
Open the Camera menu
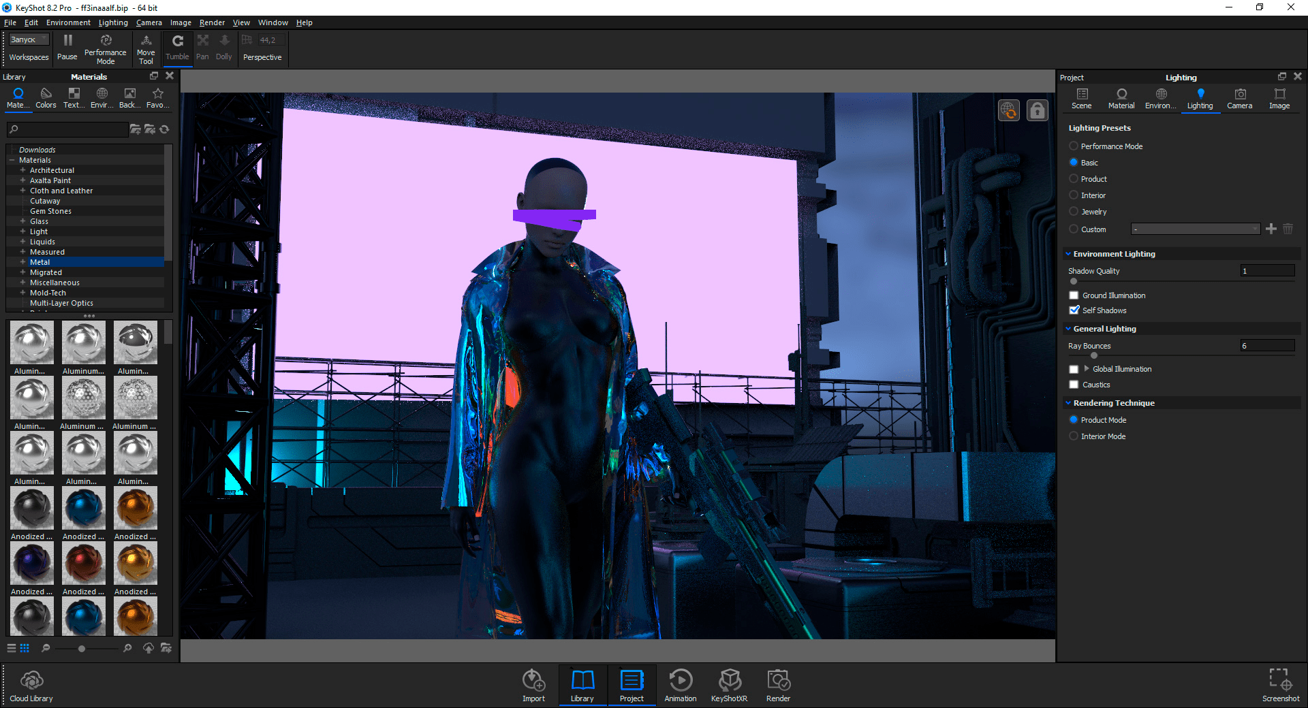[x=149, y=22]
